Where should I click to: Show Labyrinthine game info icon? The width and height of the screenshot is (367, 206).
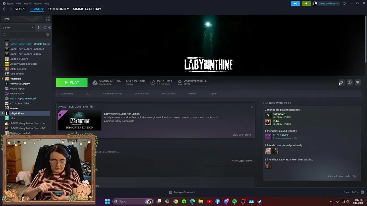tap(350, 82)
